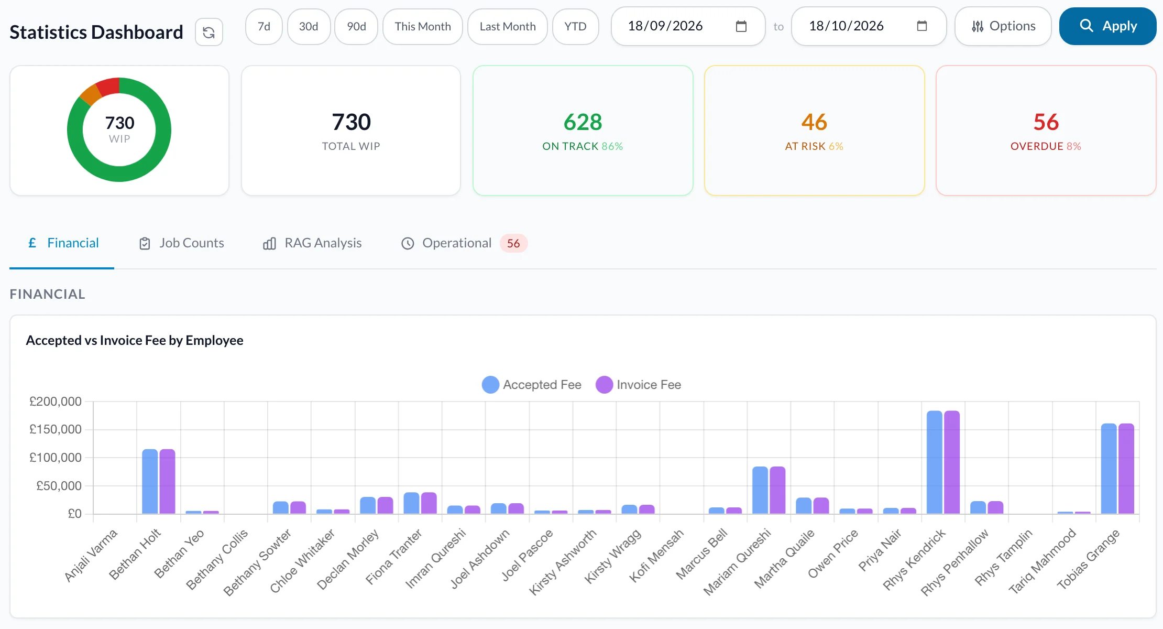
Task: Click the Joel Pascoe axis label
Action: click(527, 555)
